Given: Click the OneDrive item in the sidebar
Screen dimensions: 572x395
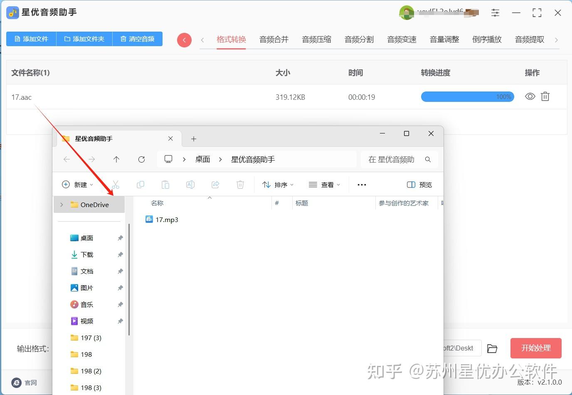Looking at the screenshot, I should (94, 205).
